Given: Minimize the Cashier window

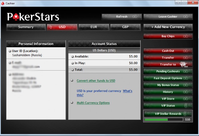Looking at the screenshot, I should [178, 2].
